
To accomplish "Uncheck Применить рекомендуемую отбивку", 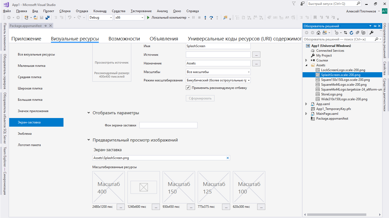I will (188, 88).
